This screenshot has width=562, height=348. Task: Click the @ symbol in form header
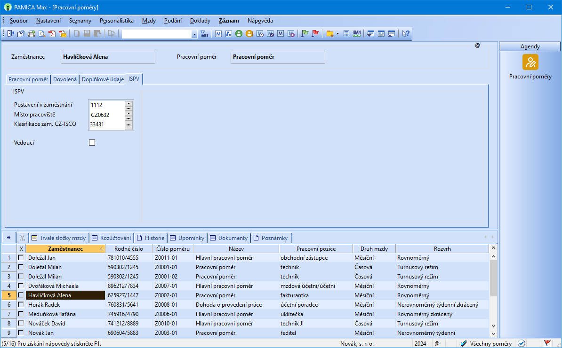click(477, 46)
